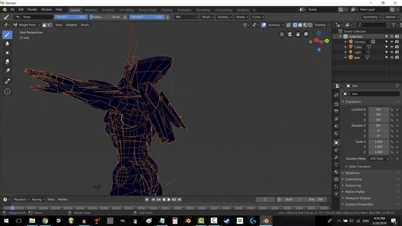The image size is (402, 226).
Task: Open the File menu
Action: 13,10
